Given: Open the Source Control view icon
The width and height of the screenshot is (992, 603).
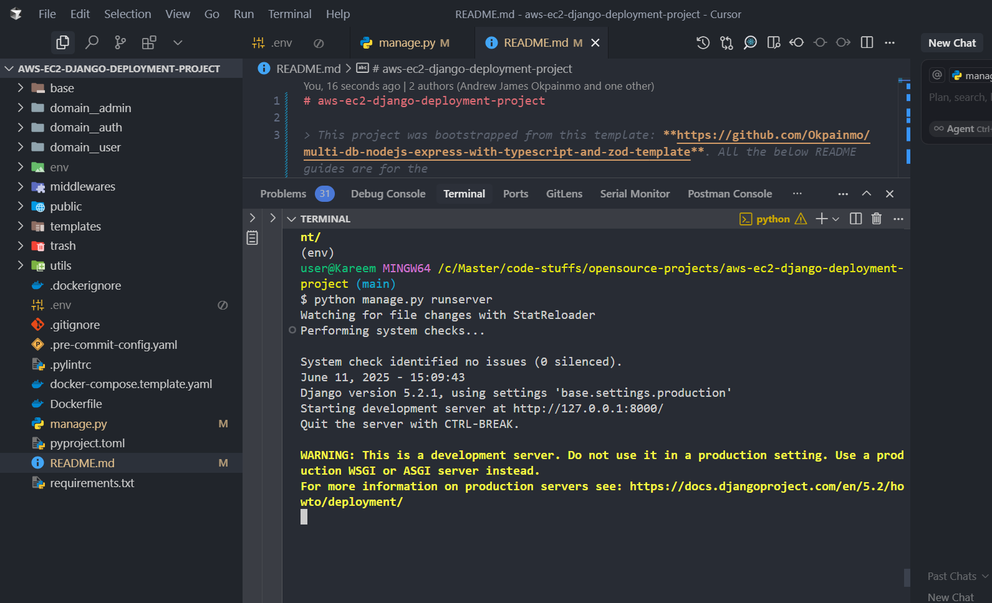Looking at the screenshot, I should pos(120,42).
